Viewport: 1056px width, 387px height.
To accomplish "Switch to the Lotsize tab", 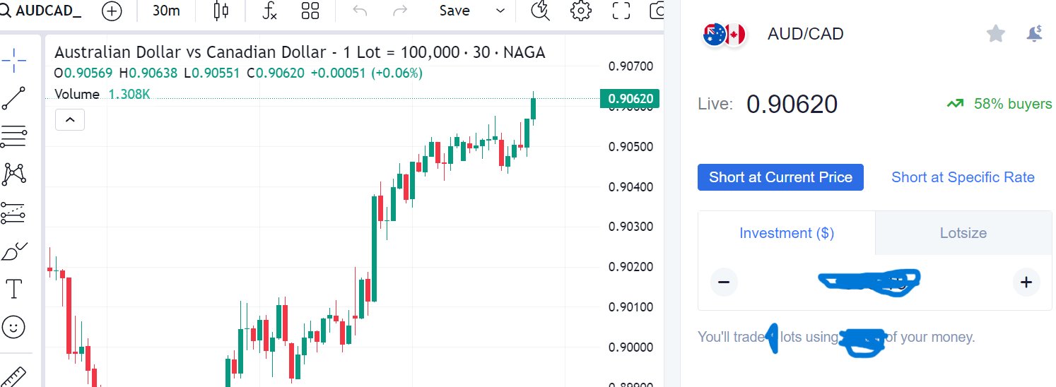I will tap(963, 233).
